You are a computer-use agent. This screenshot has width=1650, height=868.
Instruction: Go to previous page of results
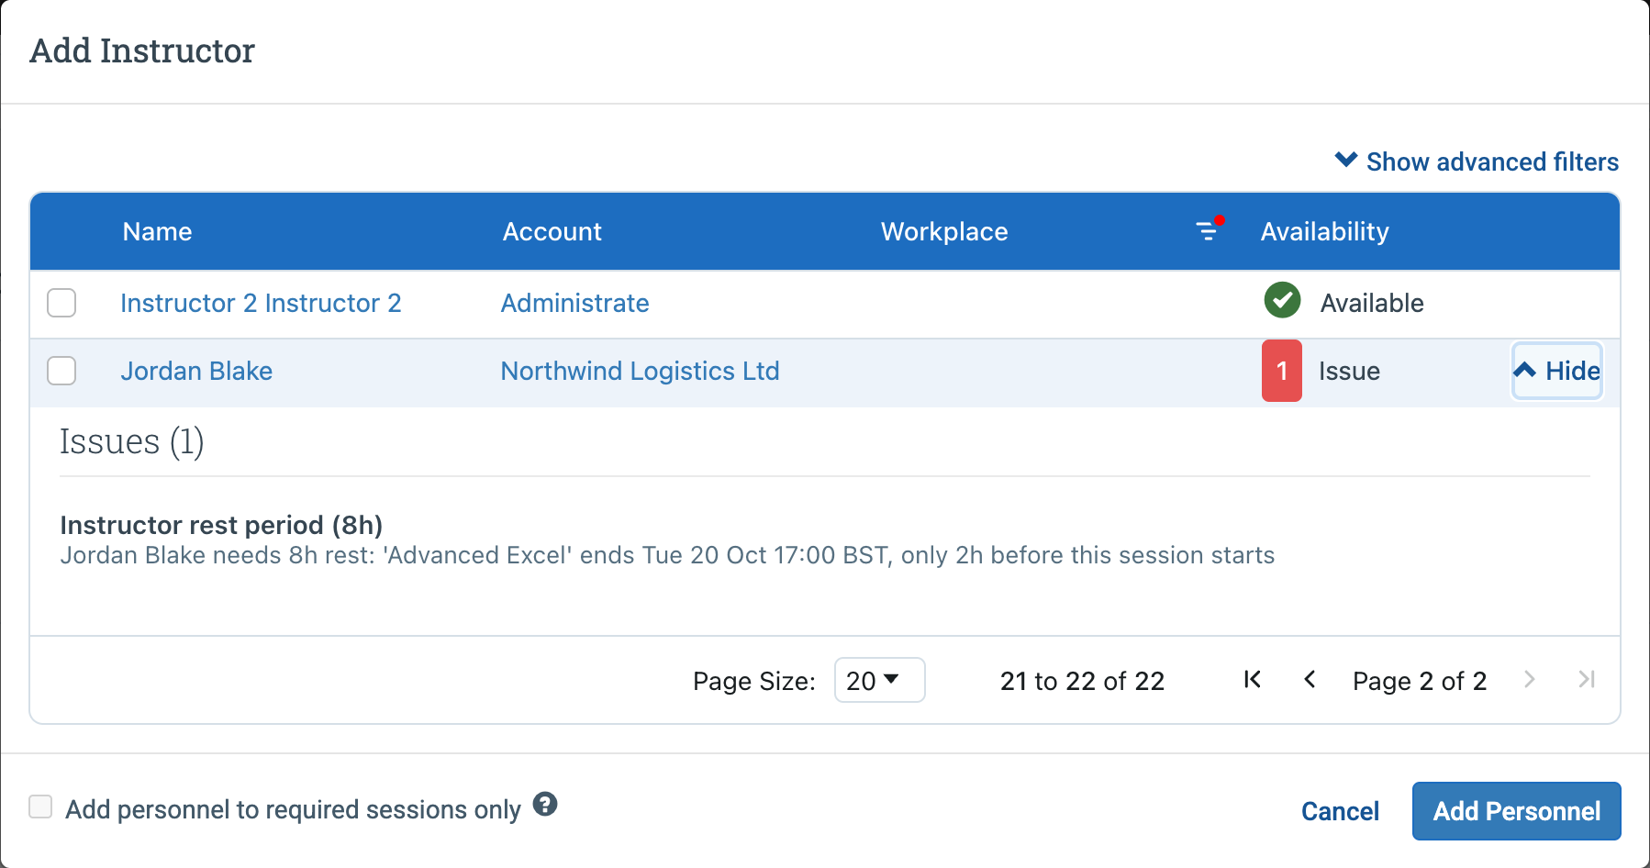click(1310, 679)
